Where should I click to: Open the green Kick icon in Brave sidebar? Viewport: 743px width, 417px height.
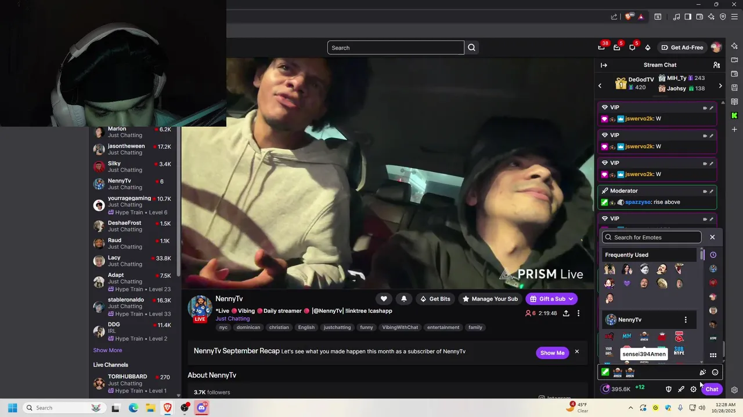coord(734,115)
